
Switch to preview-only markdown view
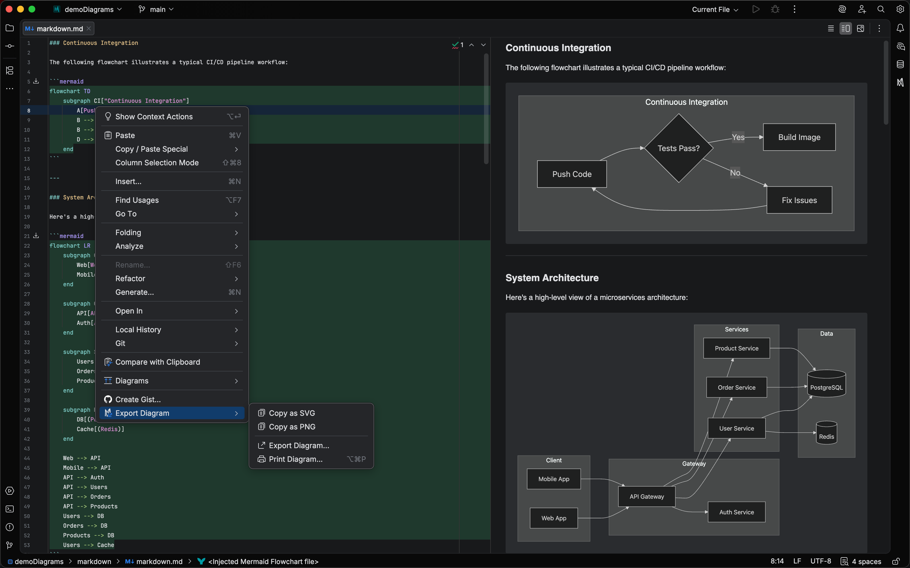pyautogui.click(x=860, y=28)
